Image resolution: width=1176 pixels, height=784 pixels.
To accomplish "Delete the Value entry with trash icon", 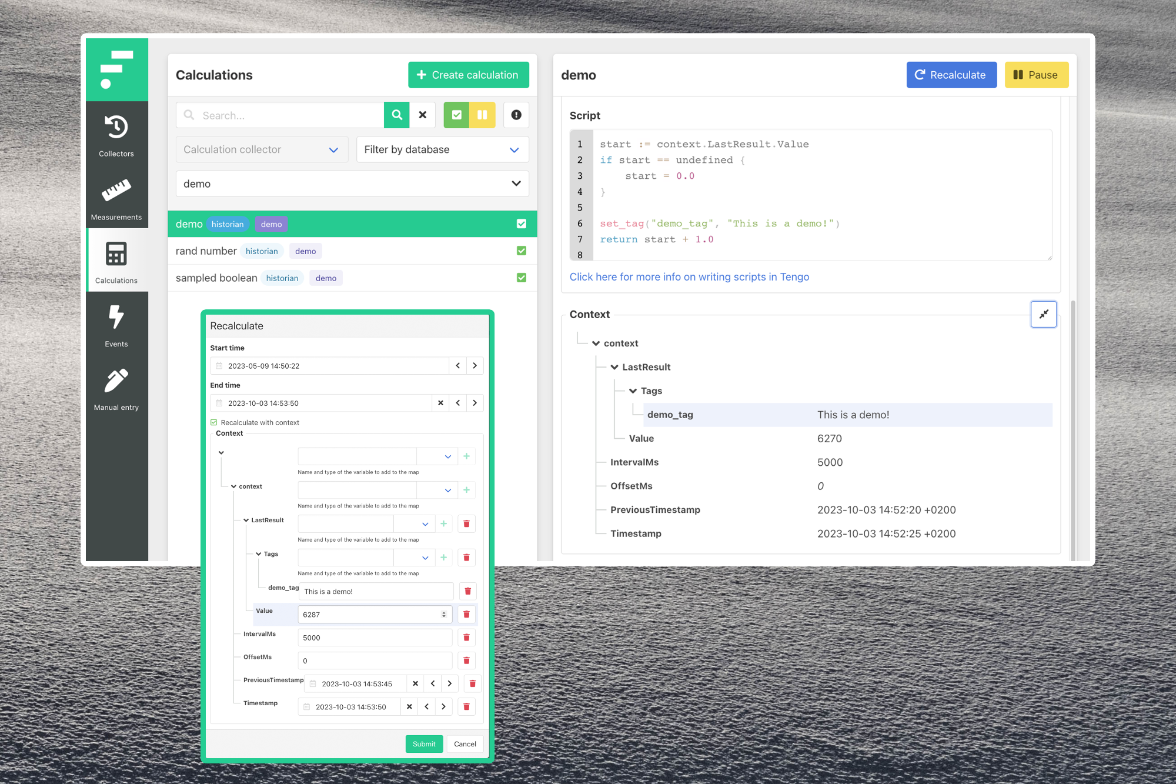I will click(x=467, y=614).
